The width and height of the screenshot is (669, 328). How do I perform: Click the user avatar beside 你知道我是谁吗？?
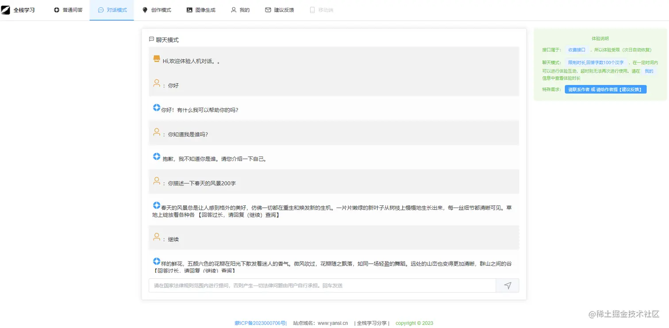(x=156, y=132)
